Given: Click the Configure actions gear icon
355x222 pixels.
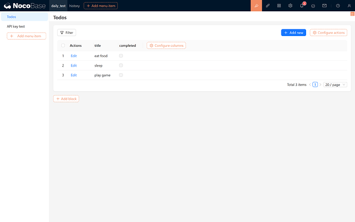Looking at the screenshot, I should 314,32.
